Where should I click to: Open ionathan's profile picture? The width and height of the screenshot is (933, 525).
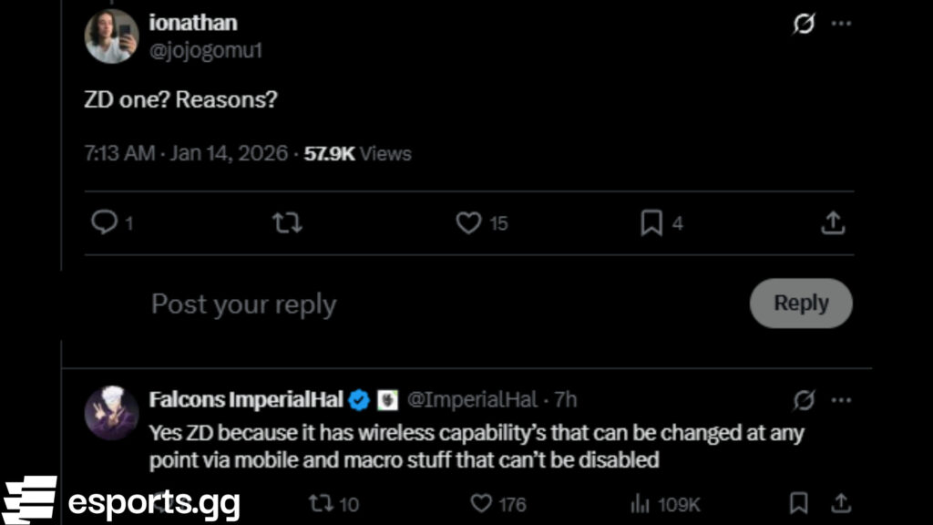pos(111,36)
